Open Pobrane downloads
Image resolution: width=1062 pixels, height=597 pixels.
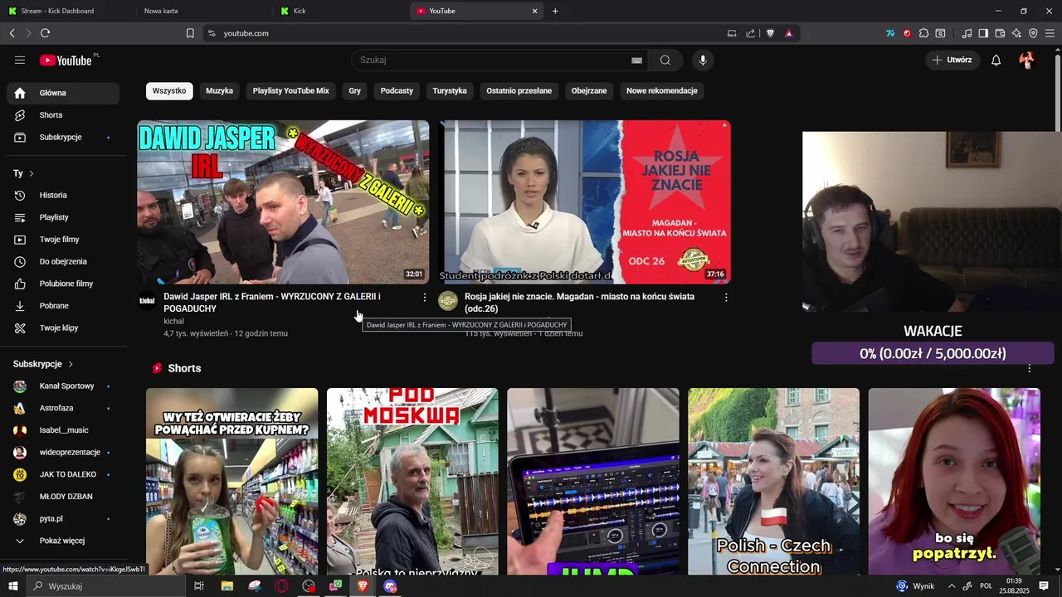coord(63,305)
